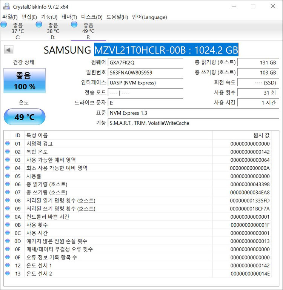Screen dimensions: 283x290
Task: Click the serial number field S63FNA0W805959
Action: (145, 72)
